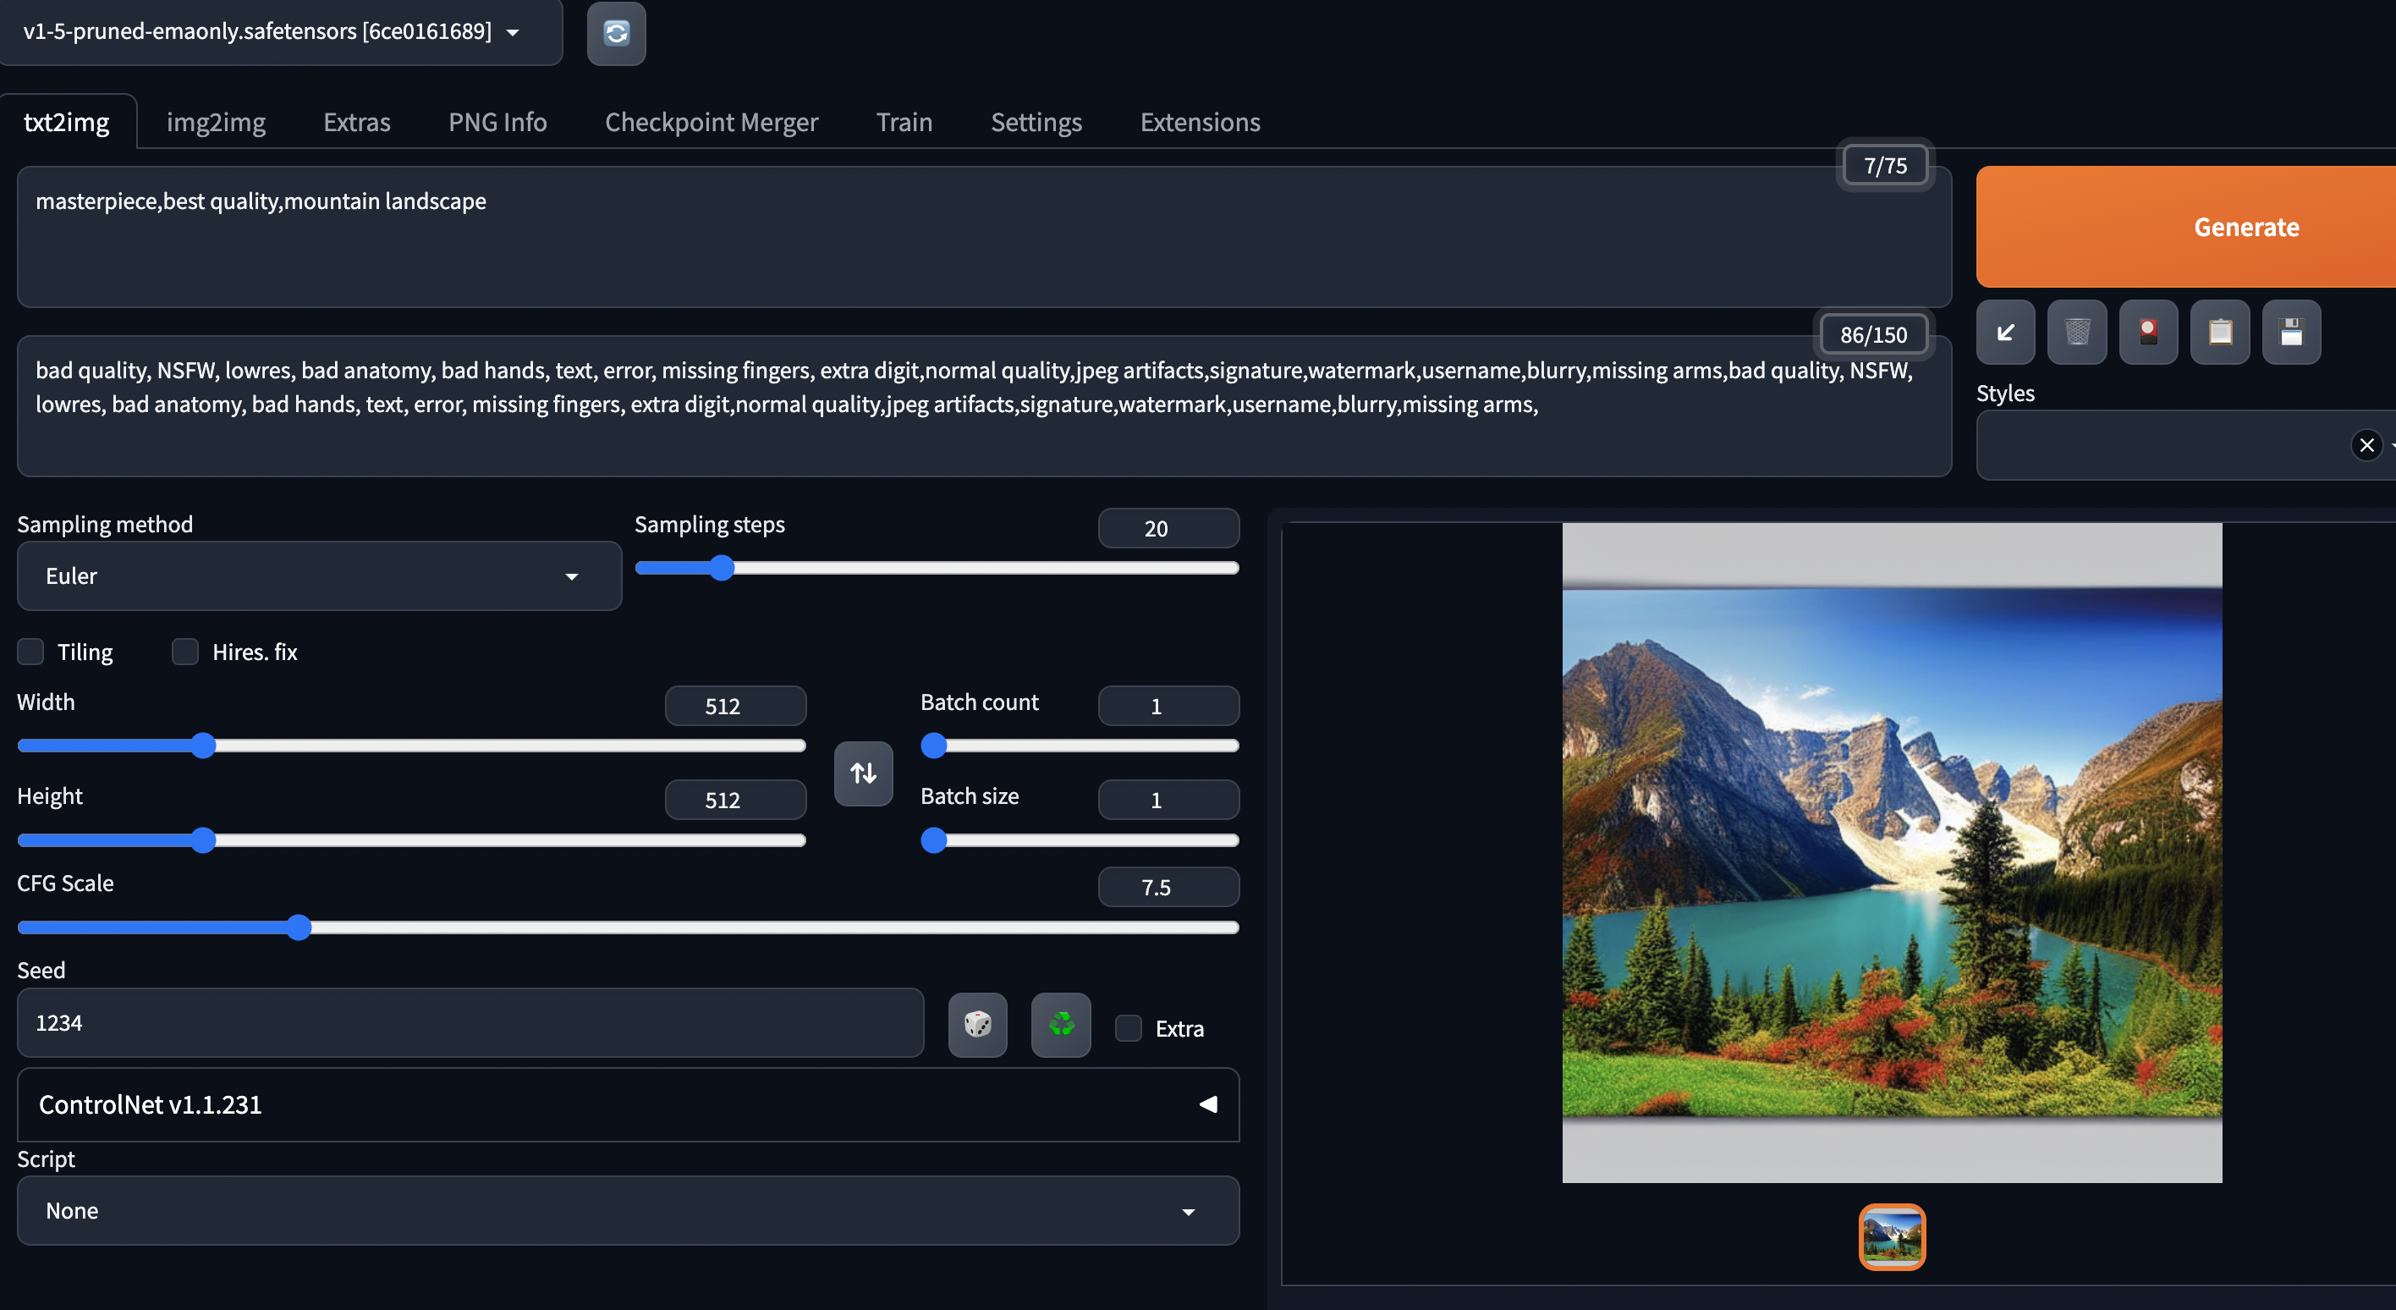Click the trash icon to clear prompt

(2077, 332)
